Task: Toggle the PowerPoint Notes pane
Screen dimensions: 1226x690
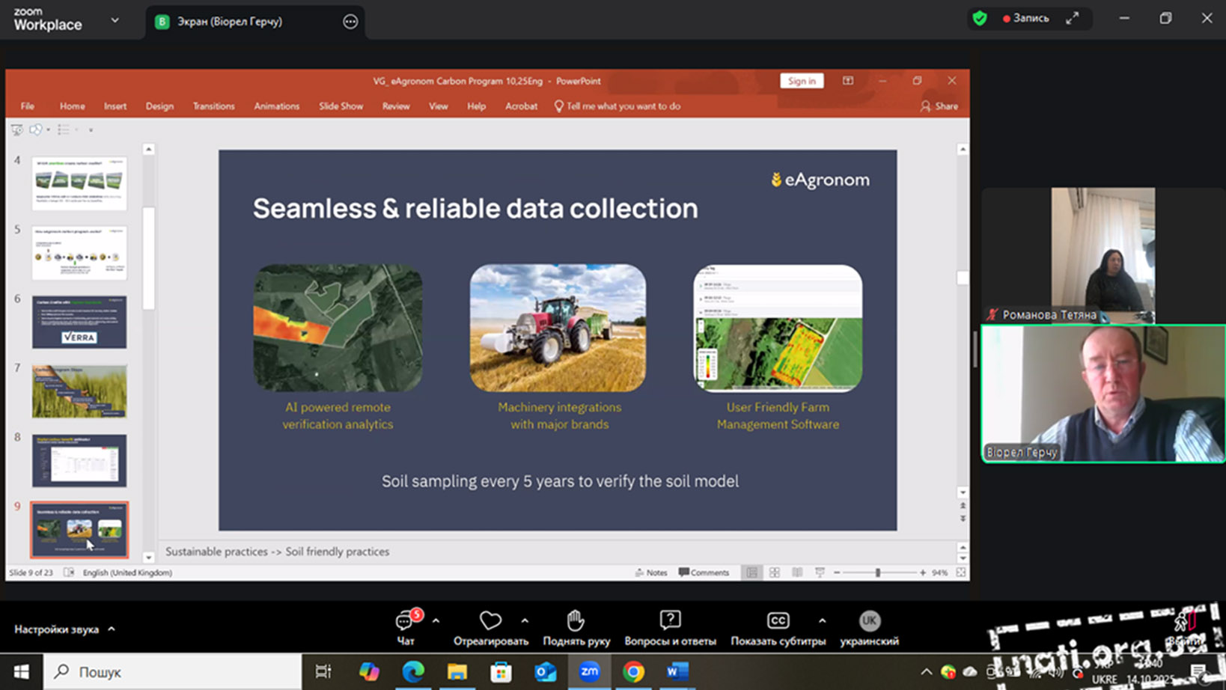Action: click(650, 573)
